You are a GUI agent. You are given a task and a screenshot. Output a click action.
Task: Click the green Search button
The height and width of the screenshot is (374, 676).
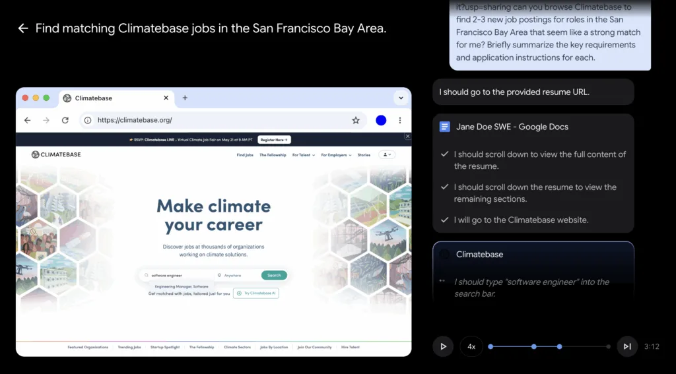274,275
